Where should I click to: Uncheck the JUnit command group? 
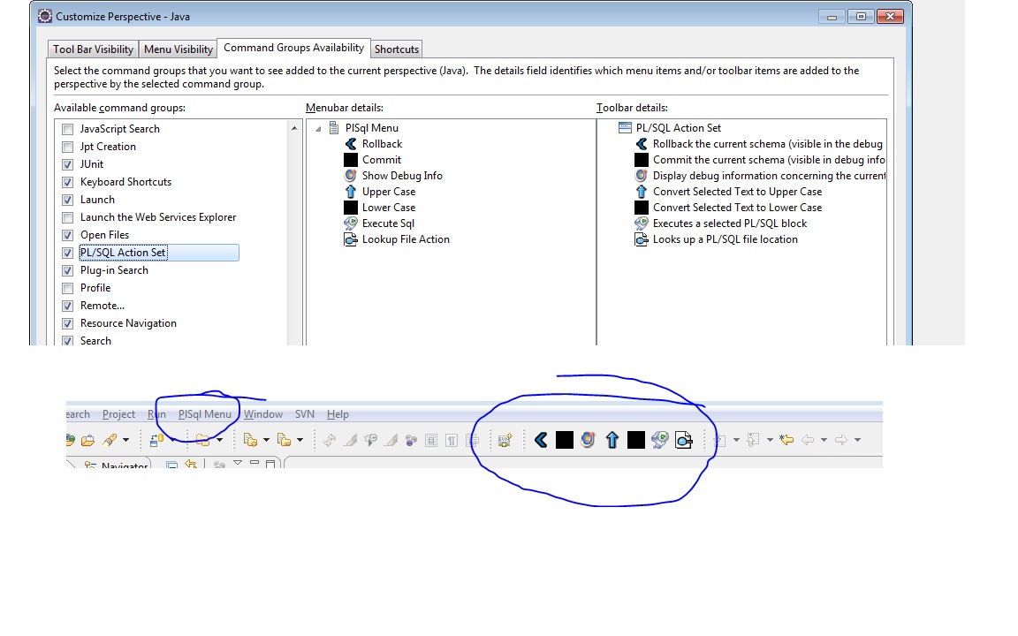pyautogui.click(x=67, y=164)
